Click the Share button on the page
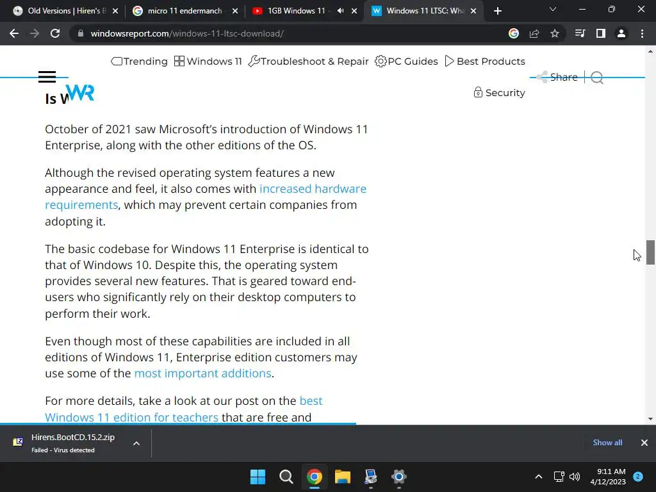The image size is (656, 492). click(x=557, y=77)
